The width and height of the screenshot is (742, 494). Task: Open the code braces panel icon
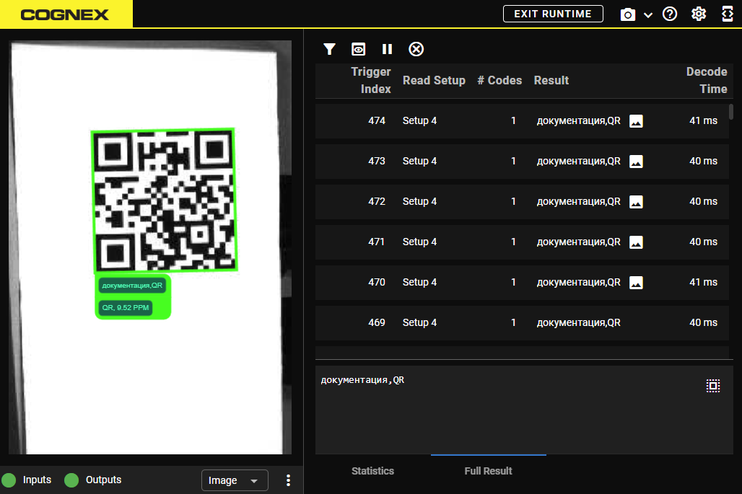pyautogui.click(x=728, y=14)
